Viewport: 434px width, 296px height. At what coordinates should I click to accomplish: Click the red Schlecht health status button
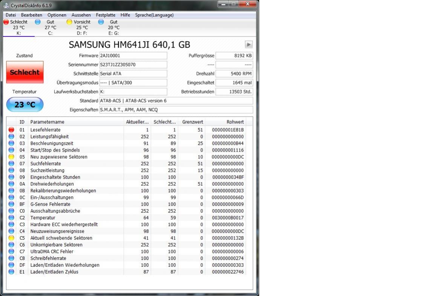[x=25, y=72]
